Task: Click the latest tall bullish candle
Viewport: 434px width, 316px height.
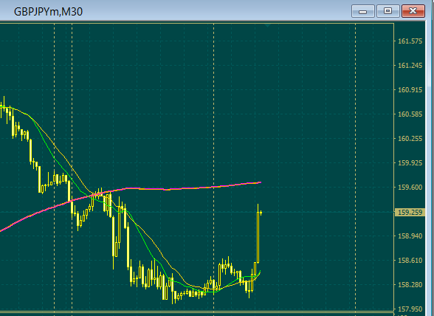Action: tap(258, 238)
